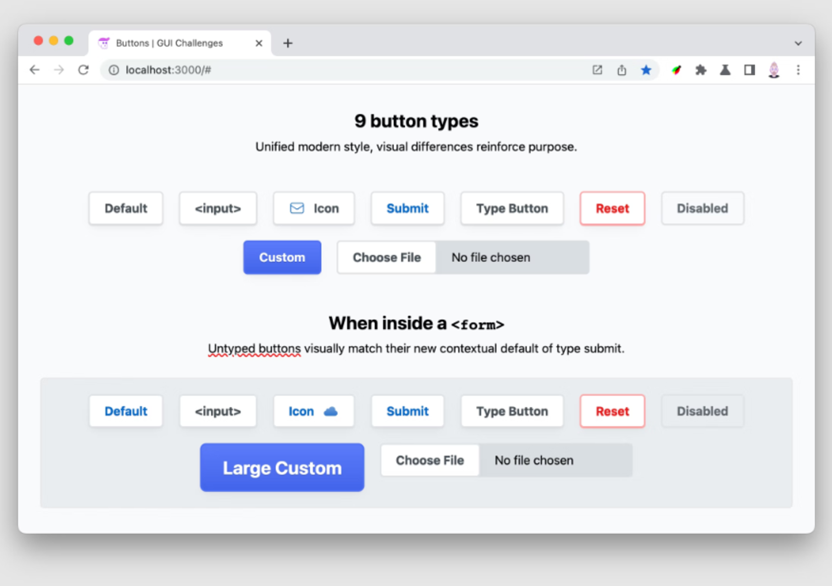832x586 pixels.
Task: Click the blue bookmark star
Action: (646, 70)
